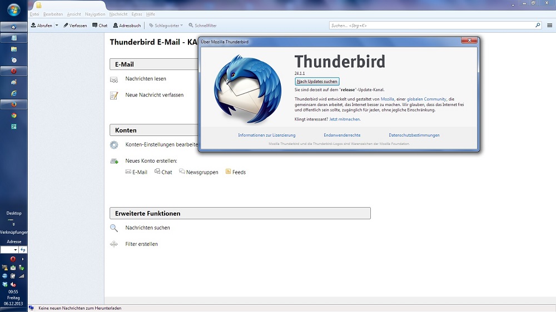Click the Thunderbird taskbar icon
This screenshot has height=312, width=556.
click(x=13, y=27)
